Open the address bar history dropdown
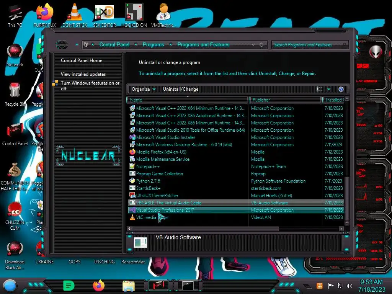 253,45
